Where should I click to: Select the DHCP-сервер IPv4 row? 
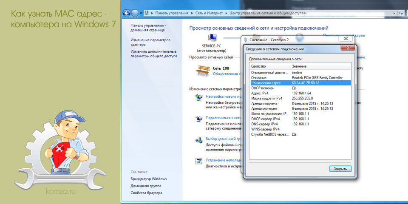(300, 119)
